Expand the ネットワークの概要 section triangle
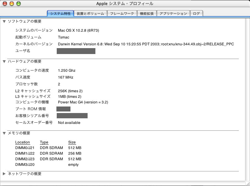The width and height of the screenshot is (250, 186). click(4, 174)
